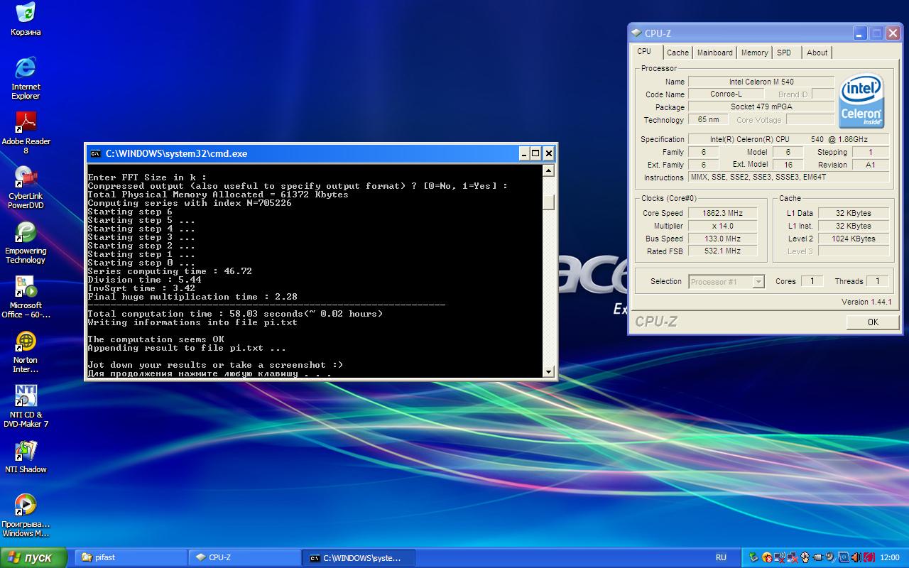Click the Level 2 cache value '1024 KBytes'
909x568 pixels.
[x=854, y=239]
